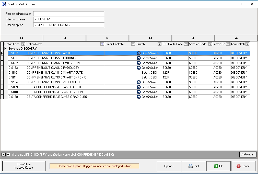Click previous record arrow button

point(64,38)
